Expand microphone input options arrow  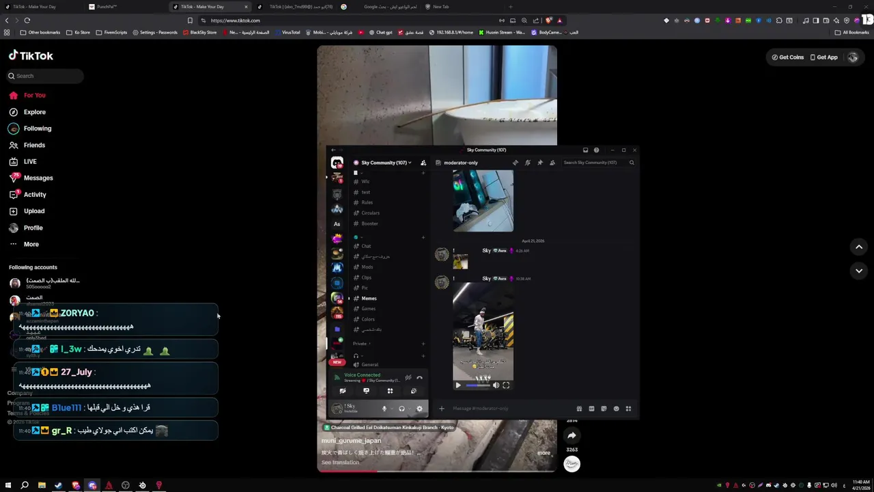pyautogui.click(x=391, y=409)
